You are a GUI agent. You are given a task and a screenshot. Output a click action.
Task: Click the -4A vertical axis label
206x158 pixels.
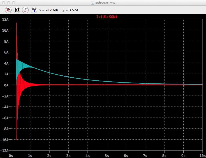5,107
